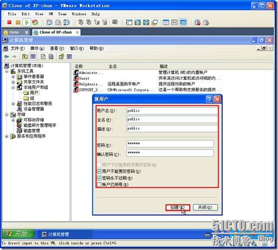Enable 帐户已停用 checkbox
278x250 pixels.
(99, 184)
